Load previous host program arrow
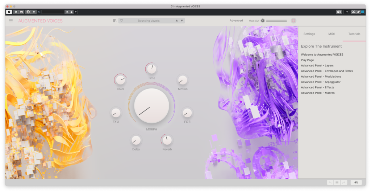 click(x=67, y=12)
